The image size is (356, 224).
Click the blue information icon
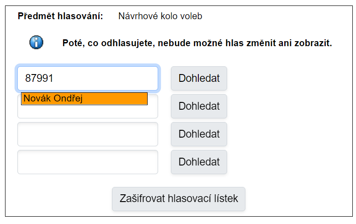tap(37, 43)
